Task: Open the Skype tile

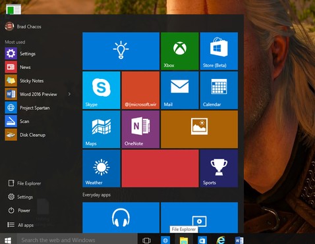Action: (101, 90)
